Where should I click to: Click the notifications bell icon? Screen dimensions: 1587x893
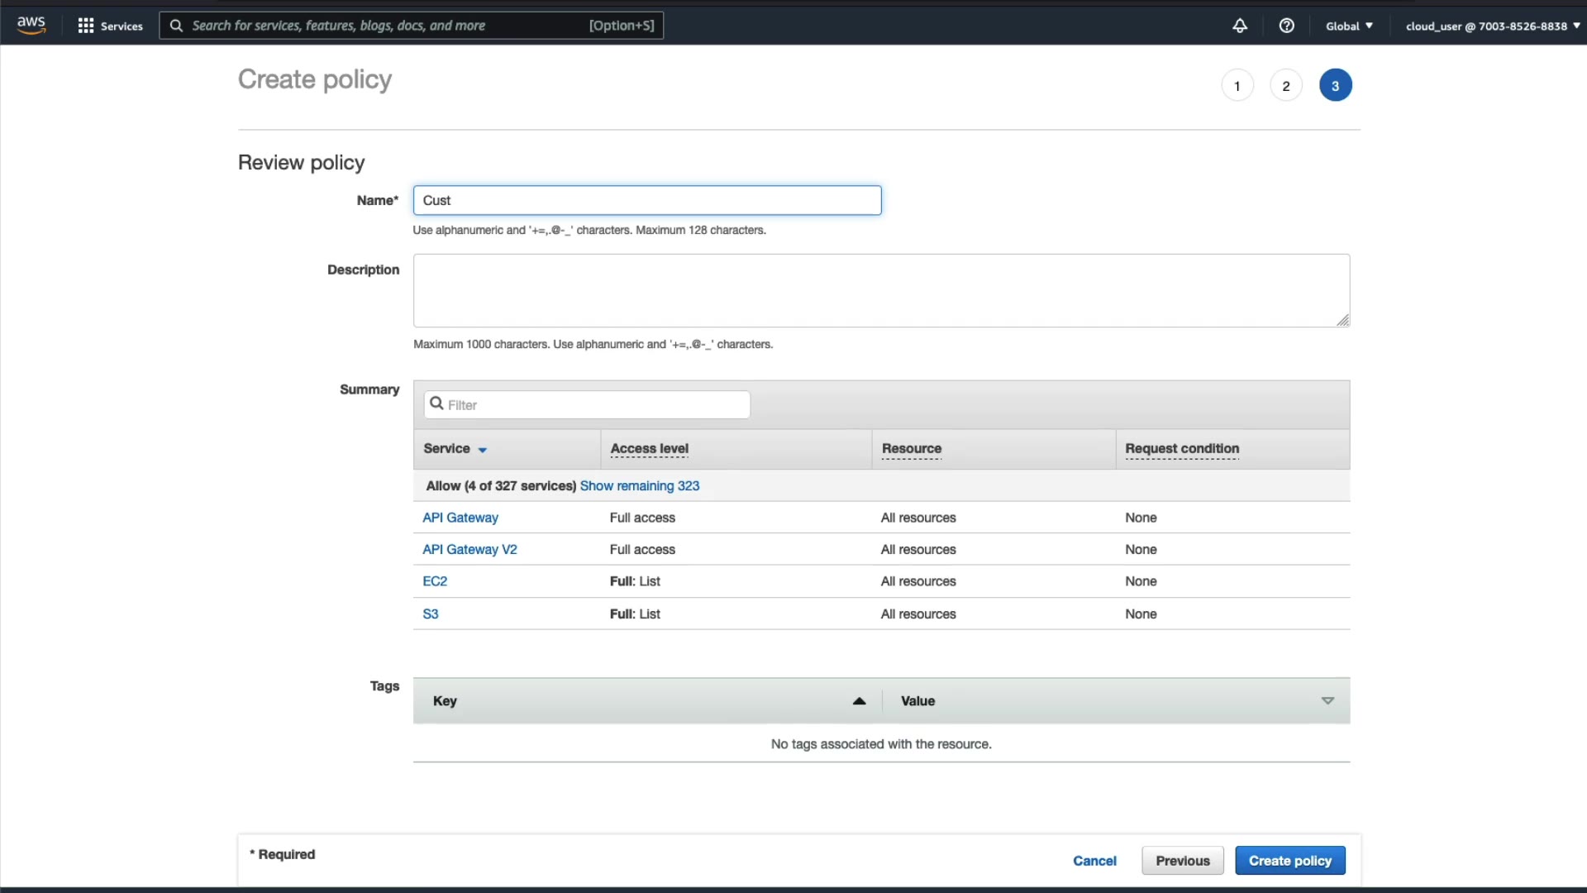(1239, 26)
